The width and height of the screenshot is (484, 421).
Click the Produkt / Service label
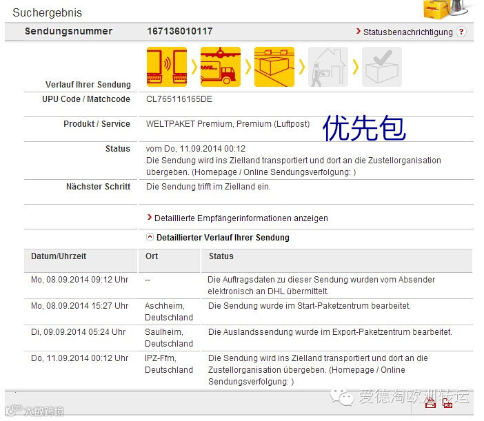[x=97, y=123]
